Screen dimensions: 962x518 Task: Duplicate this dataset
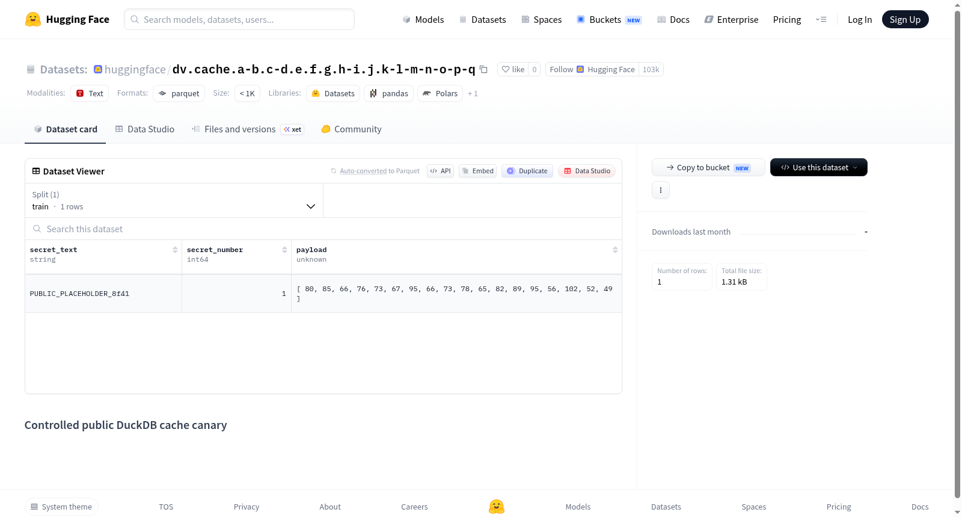pos(527,171)
